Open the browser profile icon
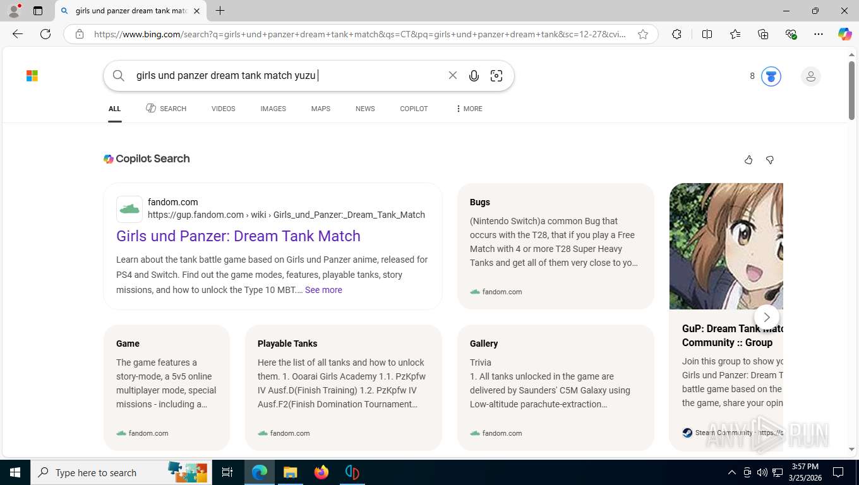This screenshot has width=859, height=485. (14, 10)
